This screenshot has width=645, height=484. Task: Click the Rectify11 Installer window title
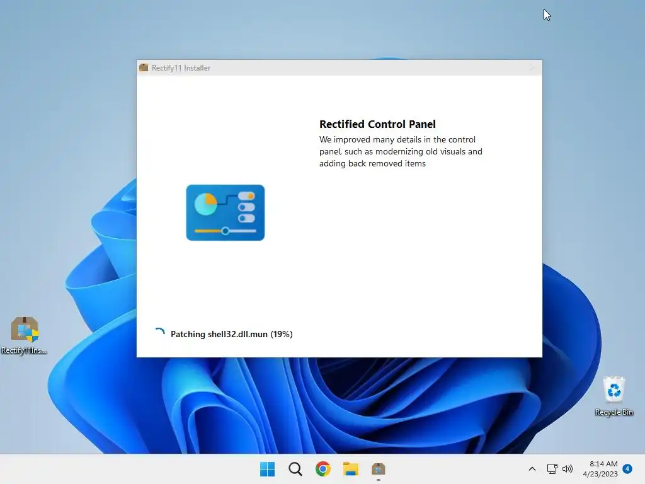point(181,68)
